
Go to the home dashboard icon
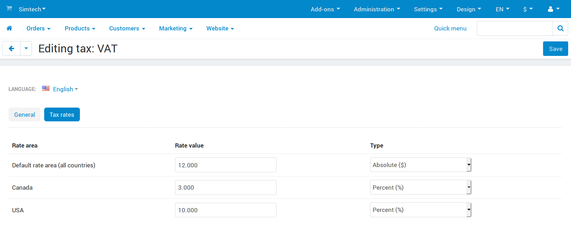tap(9, 28)
